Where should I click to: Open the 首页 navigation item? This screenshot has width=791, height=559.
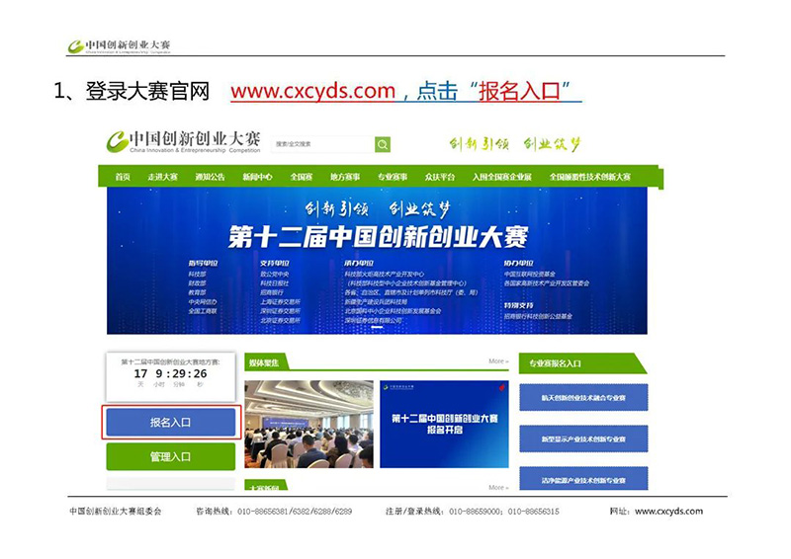[123, 177]
